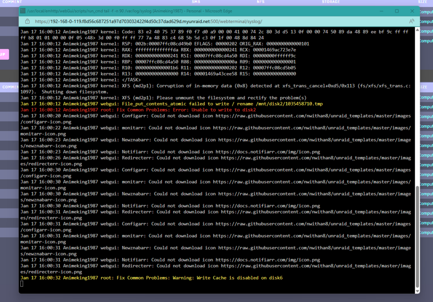Click the pink UP button behind the window

[4, 54]
